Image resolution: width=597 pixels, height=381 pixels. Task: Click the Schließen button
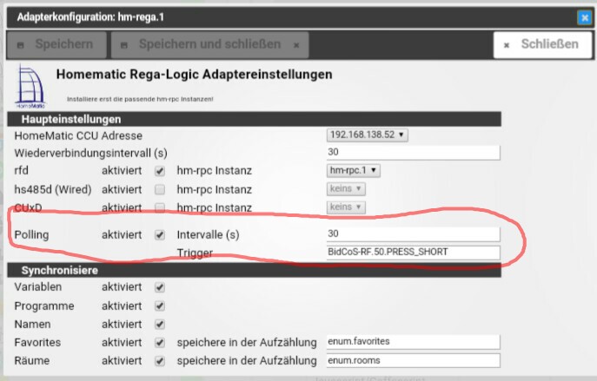(x=542, y=44)
